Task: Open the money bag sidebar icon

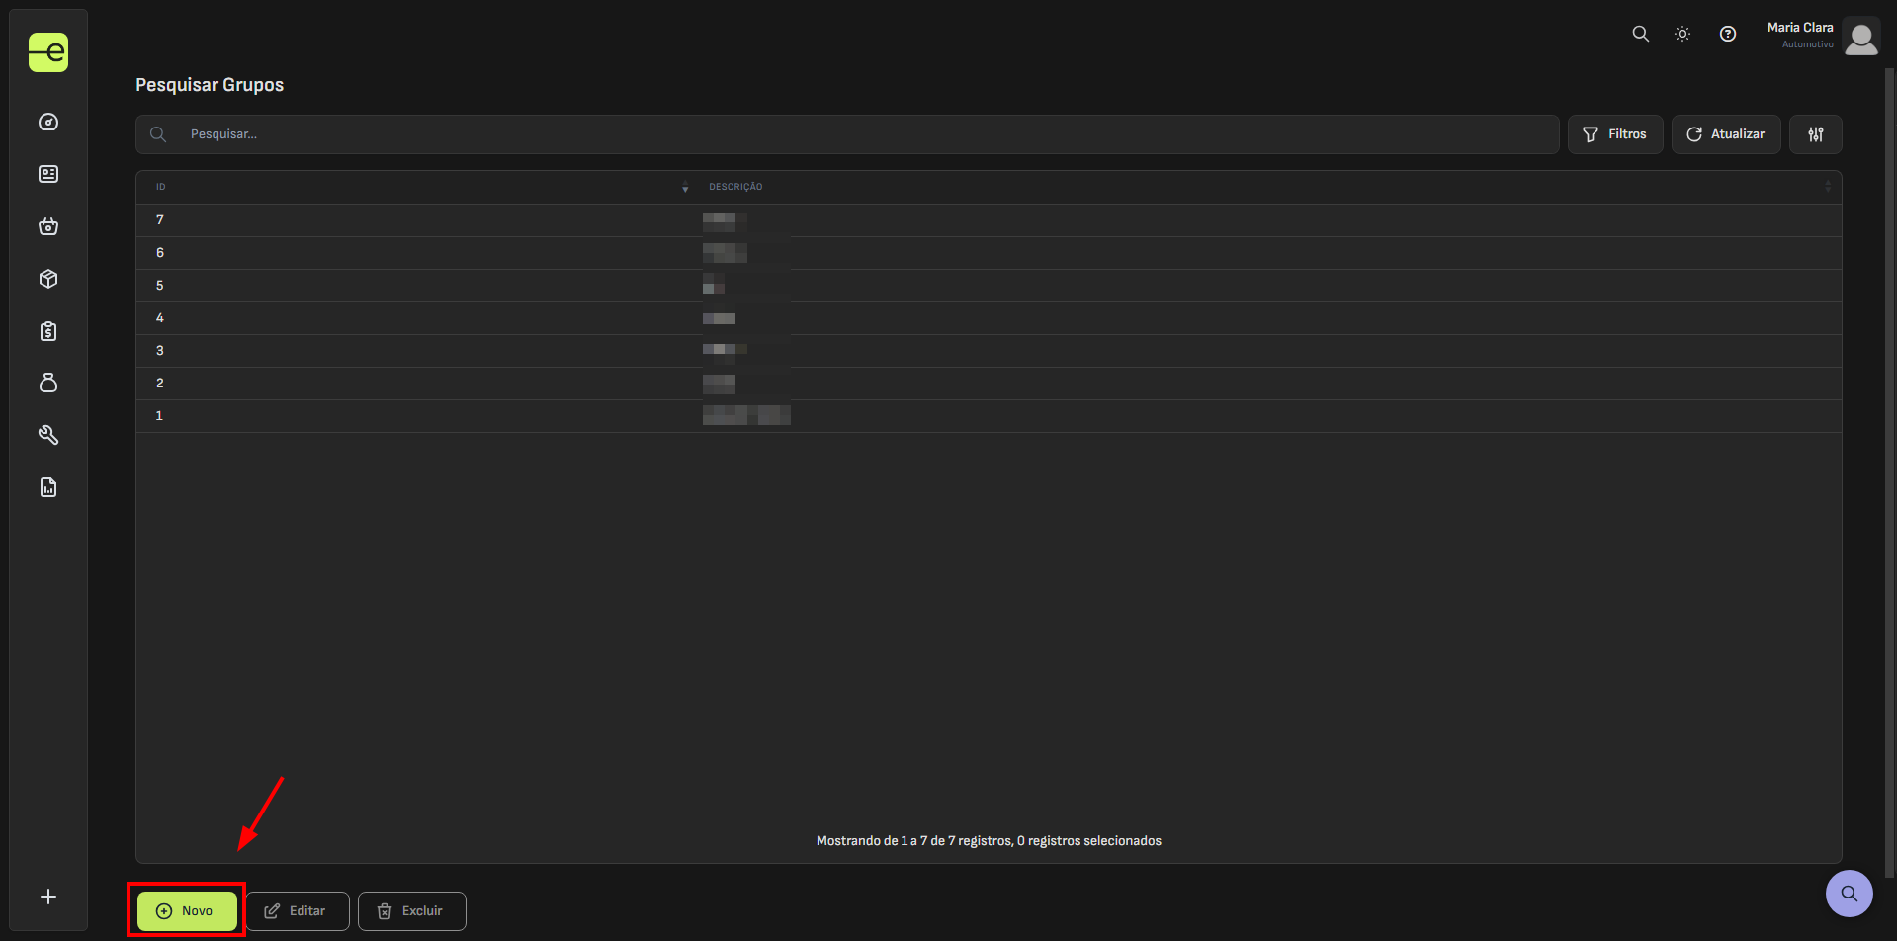Action: [x=48, y=383]
